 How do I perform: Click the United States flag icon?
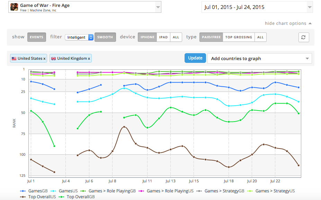pyautogui.click(x=14, y=59)
